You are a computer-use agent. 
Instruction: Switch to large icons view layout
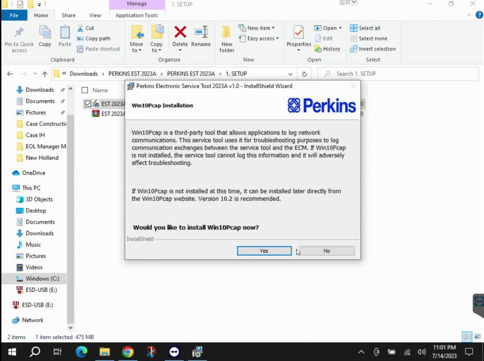(477, 336)
